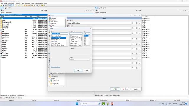Open the Commands menu
This screenshot has height=106, width=189.
tap(12, 3)
